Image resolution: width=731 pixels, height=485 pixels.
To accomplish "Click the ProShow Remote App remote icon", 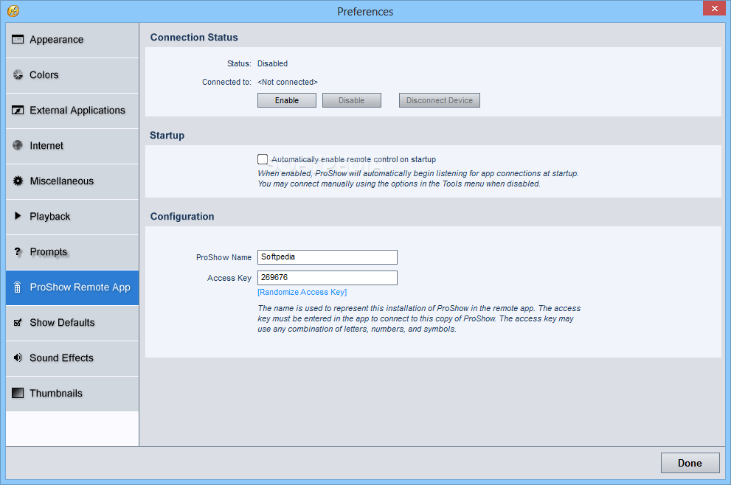I will (17, 287).
